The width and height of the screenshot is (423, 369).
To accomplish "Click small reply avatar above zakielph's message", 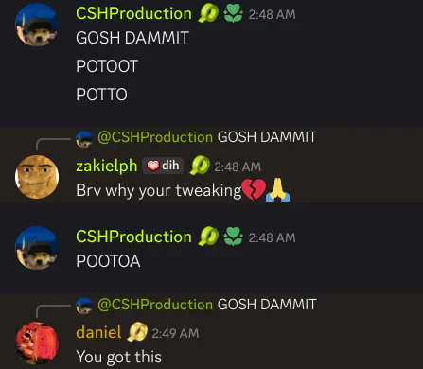I will coord(84,139).
